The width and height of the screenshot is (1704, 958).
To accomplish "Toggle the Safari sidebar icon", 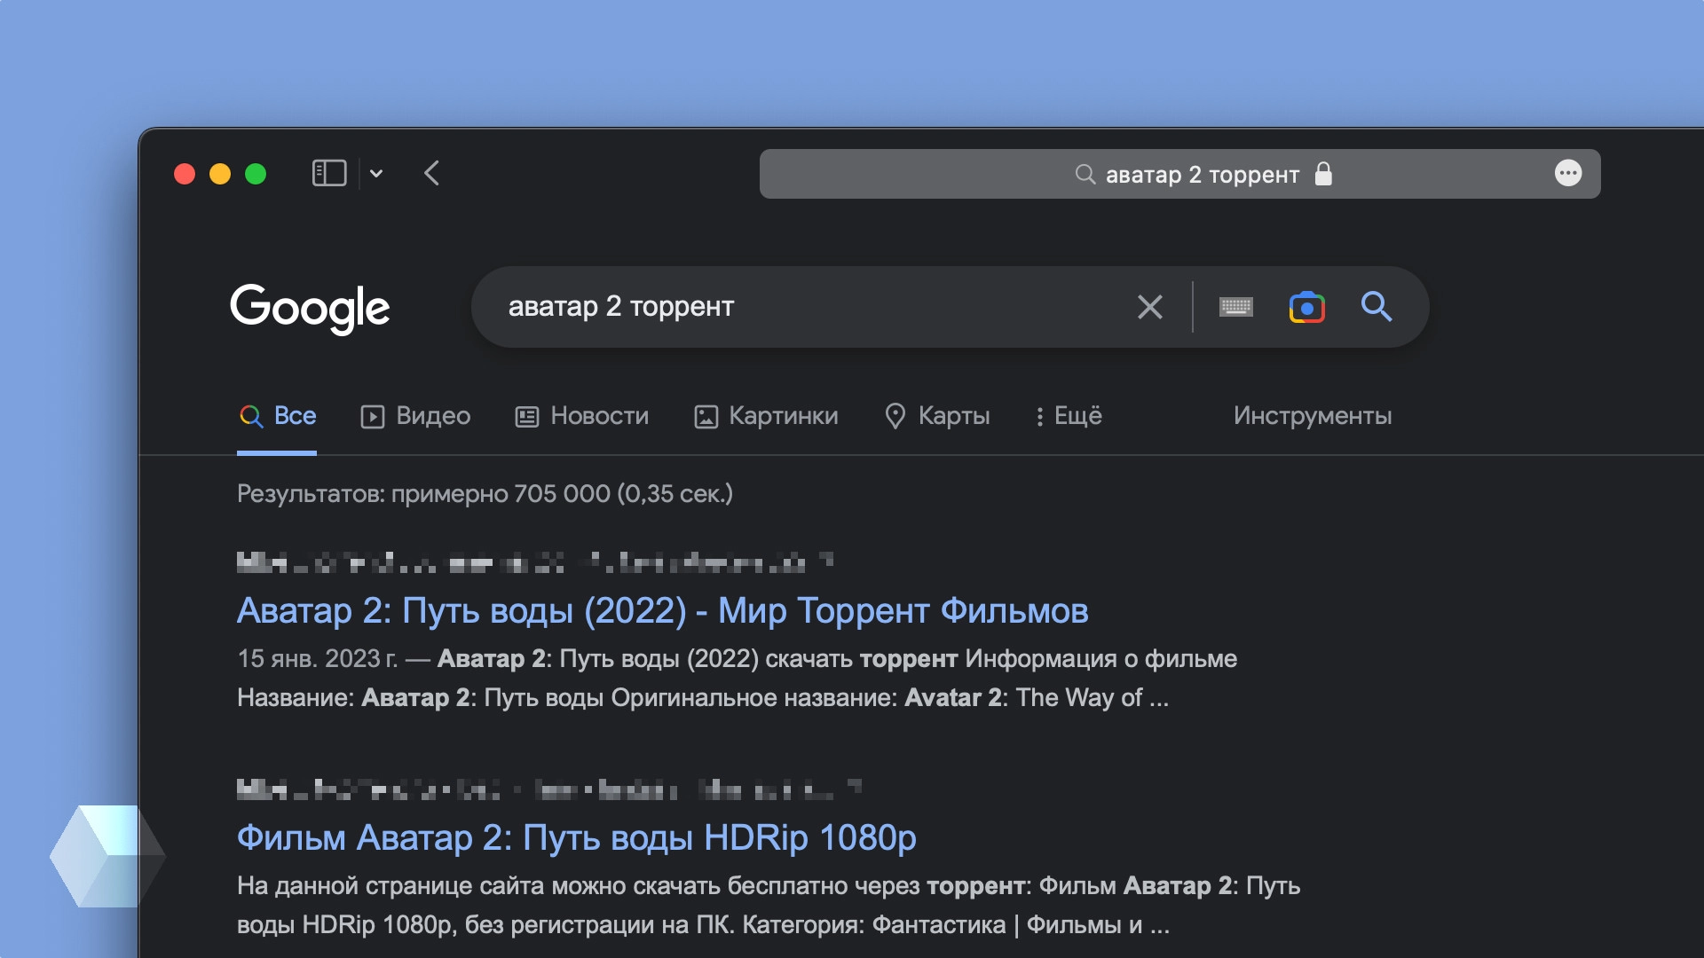I will [x=328, y=173].
